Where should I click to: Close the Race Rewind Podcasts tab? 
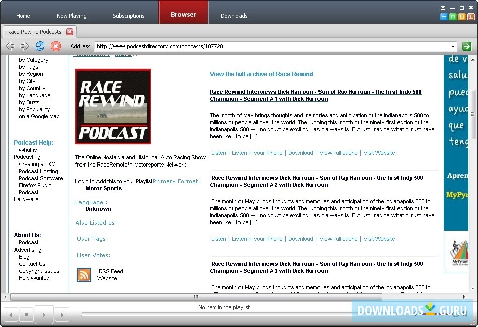click(x=70, y=32)
